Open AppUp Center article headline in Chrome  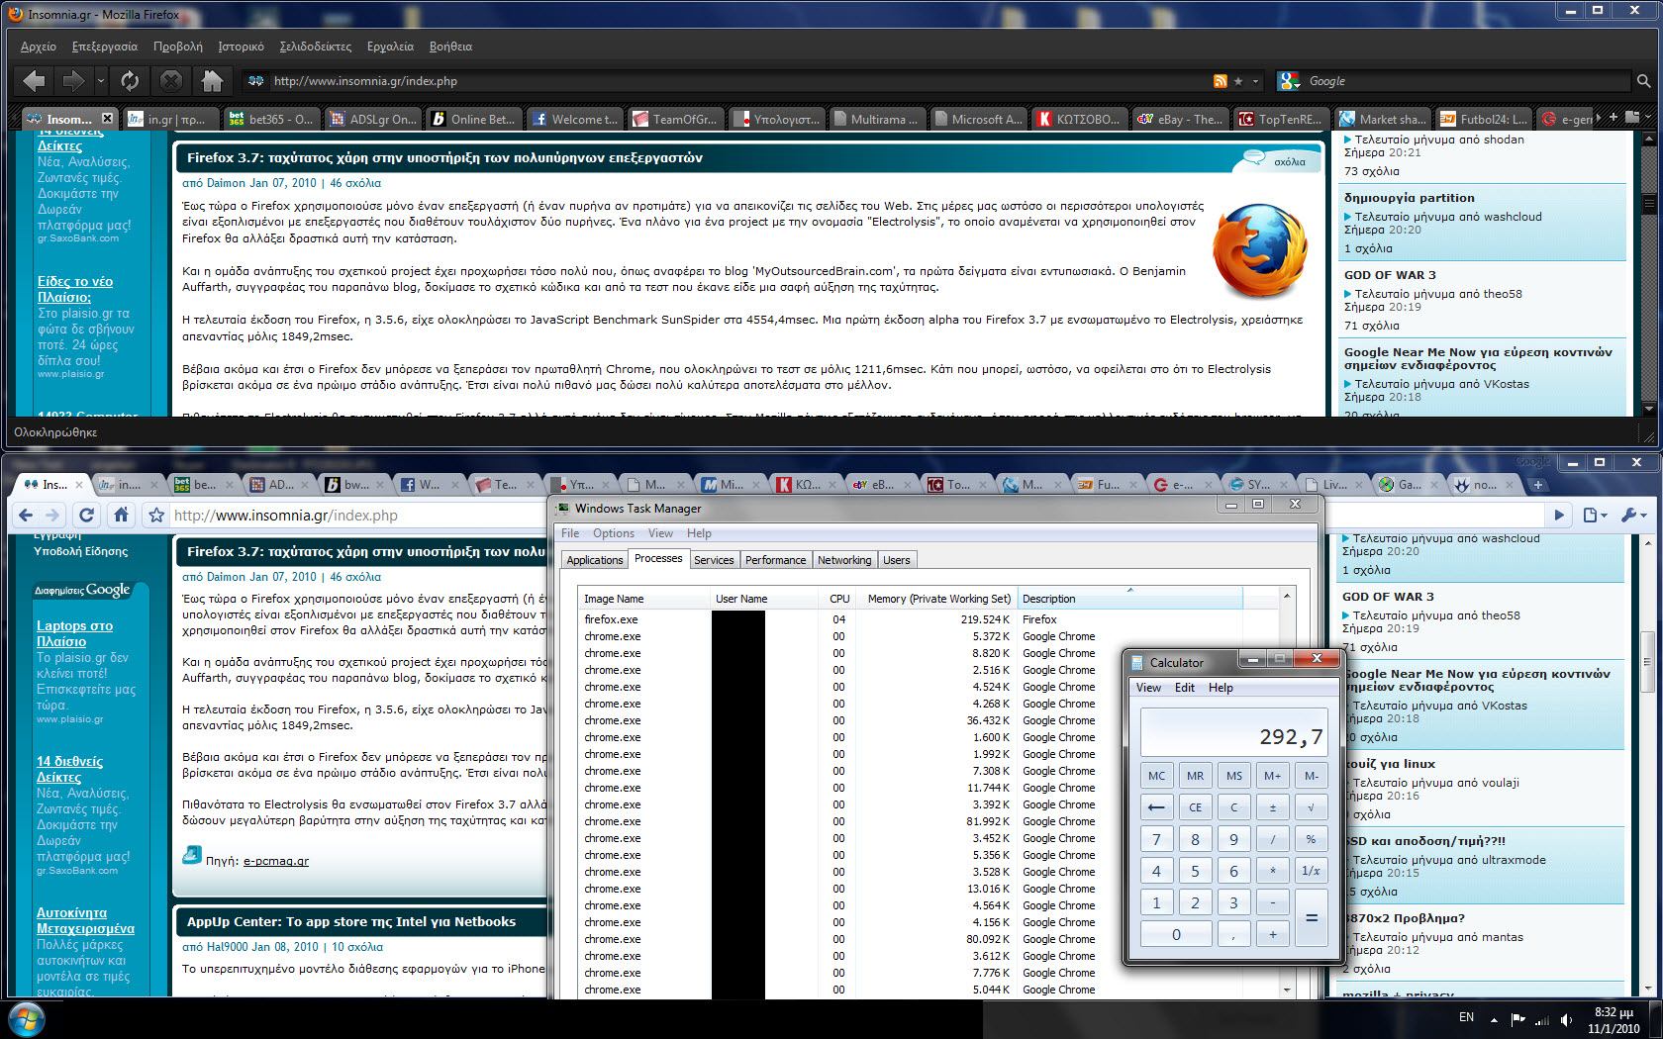pos(351,921)
